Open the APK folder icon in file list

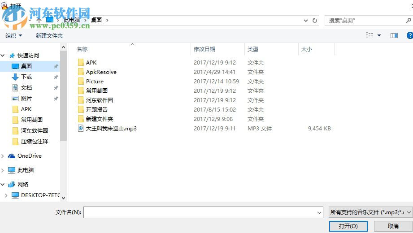pyautogui.click(x=81, y=62)
